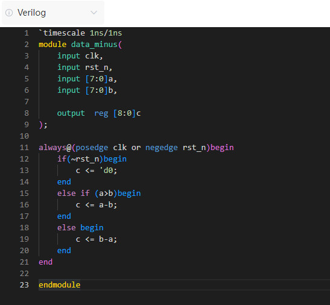Image resolution: width=330 pixels, height=305 pixels.
Task: Click the module keyword on line 2
Action: tap(52, 45)
